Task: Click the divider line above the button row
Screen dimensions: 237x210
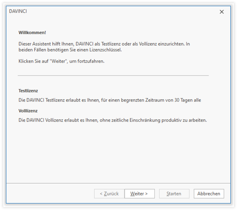Action: (118, 183)
